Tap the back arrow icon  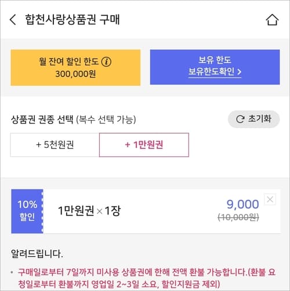point(13,20)
